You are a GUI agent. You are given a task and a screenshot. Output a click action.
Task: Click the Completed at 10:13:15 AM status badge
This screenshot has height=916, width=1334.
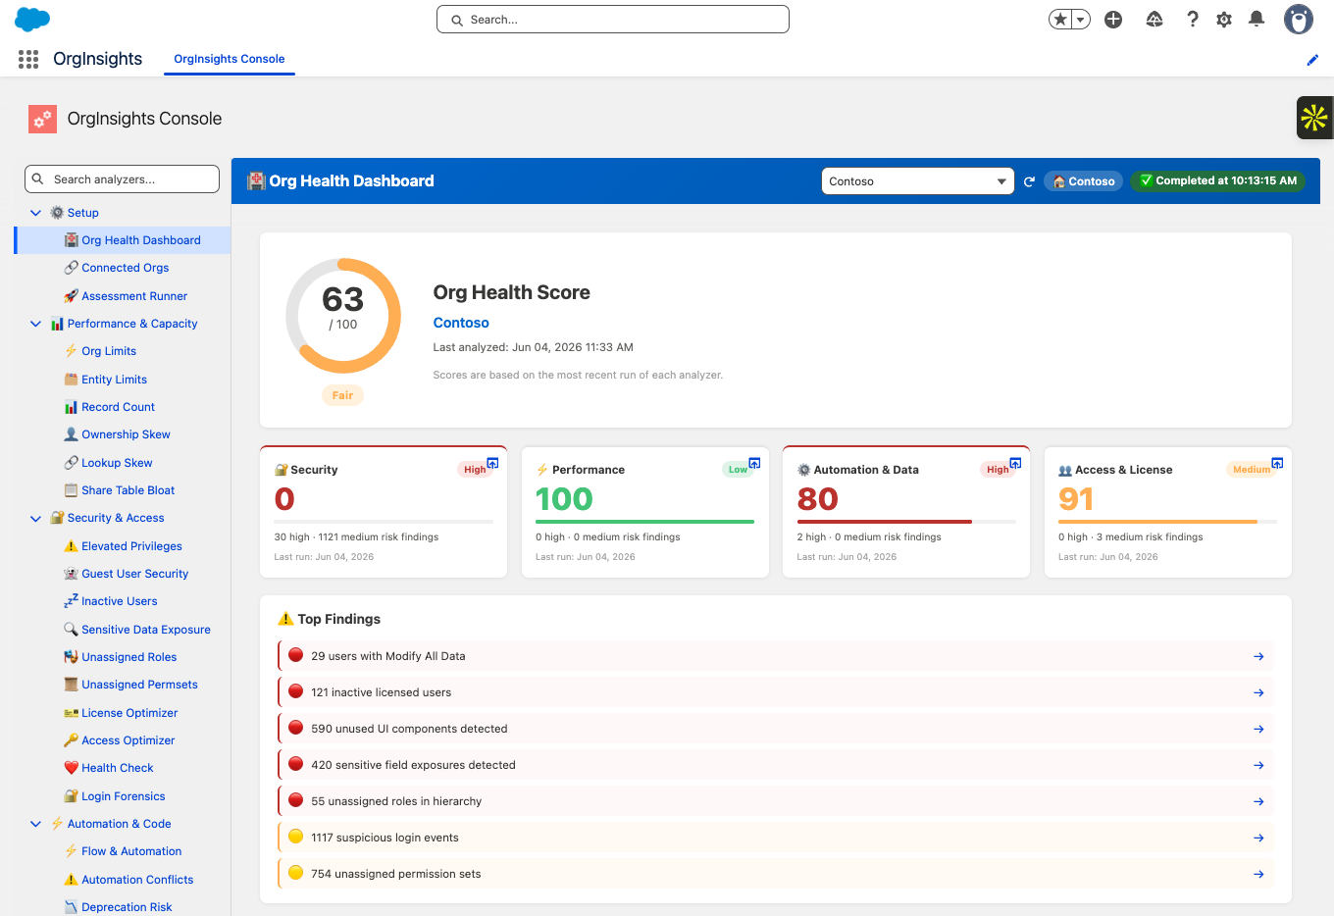[x=1218, y=181]
